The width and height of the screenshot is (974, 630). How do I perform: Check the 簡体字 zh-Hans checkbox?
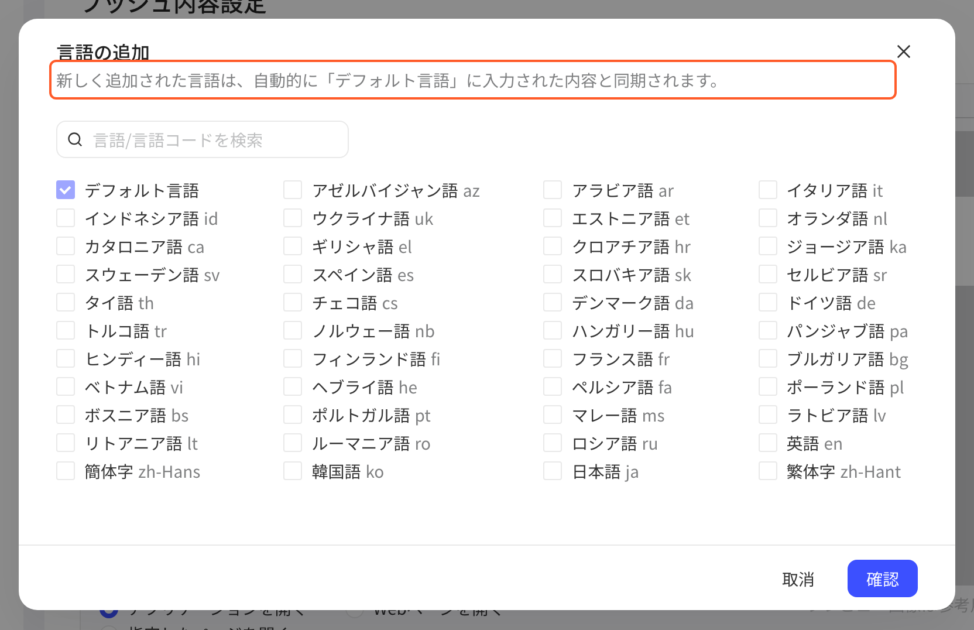pyautogui.click(x=66, y=471)
